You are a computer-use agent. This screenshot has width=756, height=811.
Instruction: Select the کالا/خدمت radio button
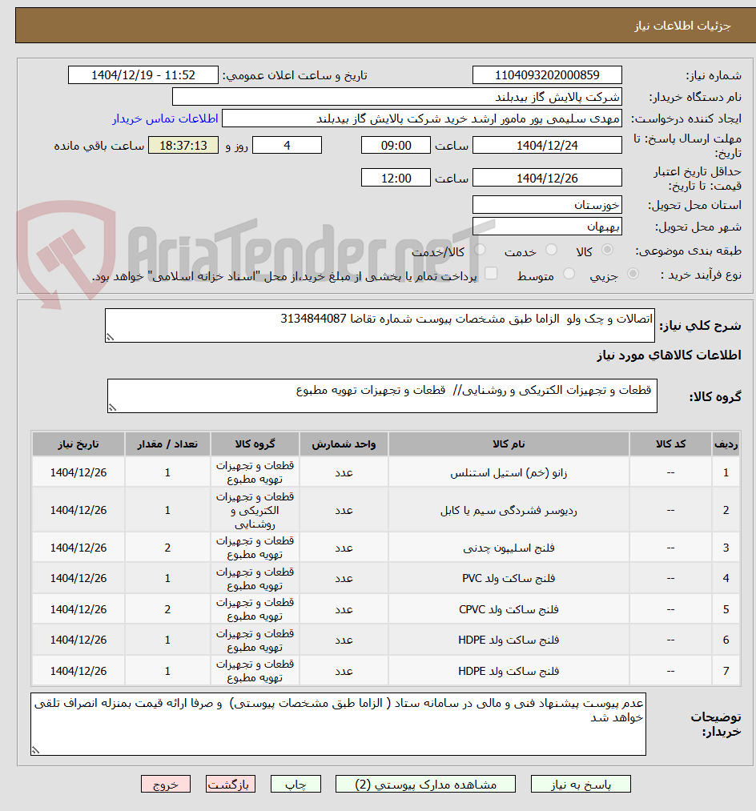[480, 251]
